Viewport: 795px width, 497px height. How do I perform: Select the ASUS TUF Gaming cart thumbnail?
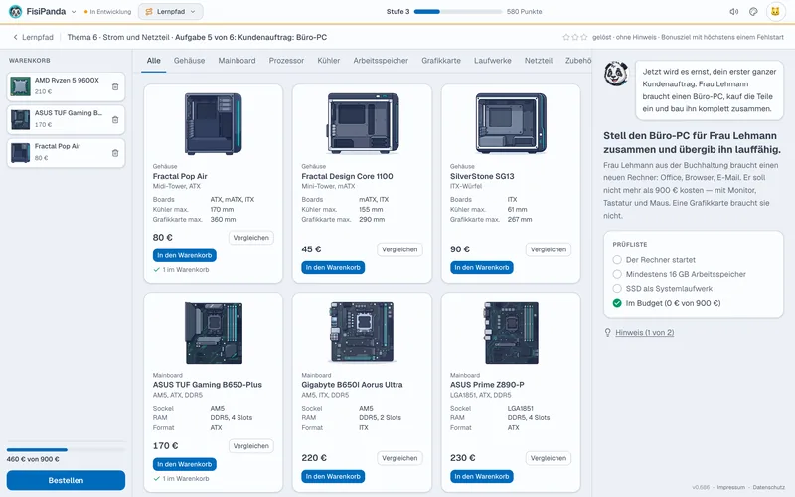(x=20, y=119)
